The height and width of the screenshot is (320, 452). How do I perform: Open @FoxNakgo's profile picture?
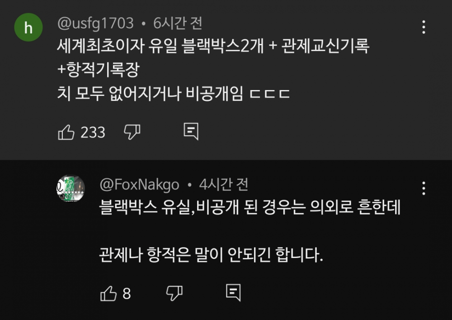(x=71, y=188)
